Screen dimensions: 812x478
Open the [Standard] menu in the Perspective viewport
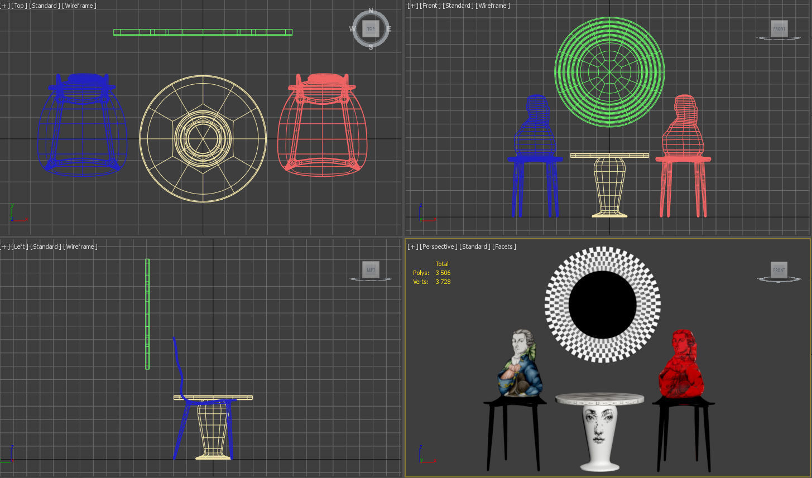click(474, 247)
